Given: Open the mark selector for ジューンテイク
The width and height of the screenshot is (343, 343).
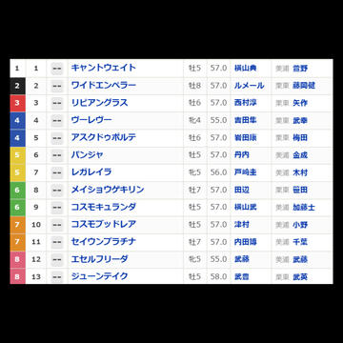Looking at the screenshot, I should click(x=57, y=276).
